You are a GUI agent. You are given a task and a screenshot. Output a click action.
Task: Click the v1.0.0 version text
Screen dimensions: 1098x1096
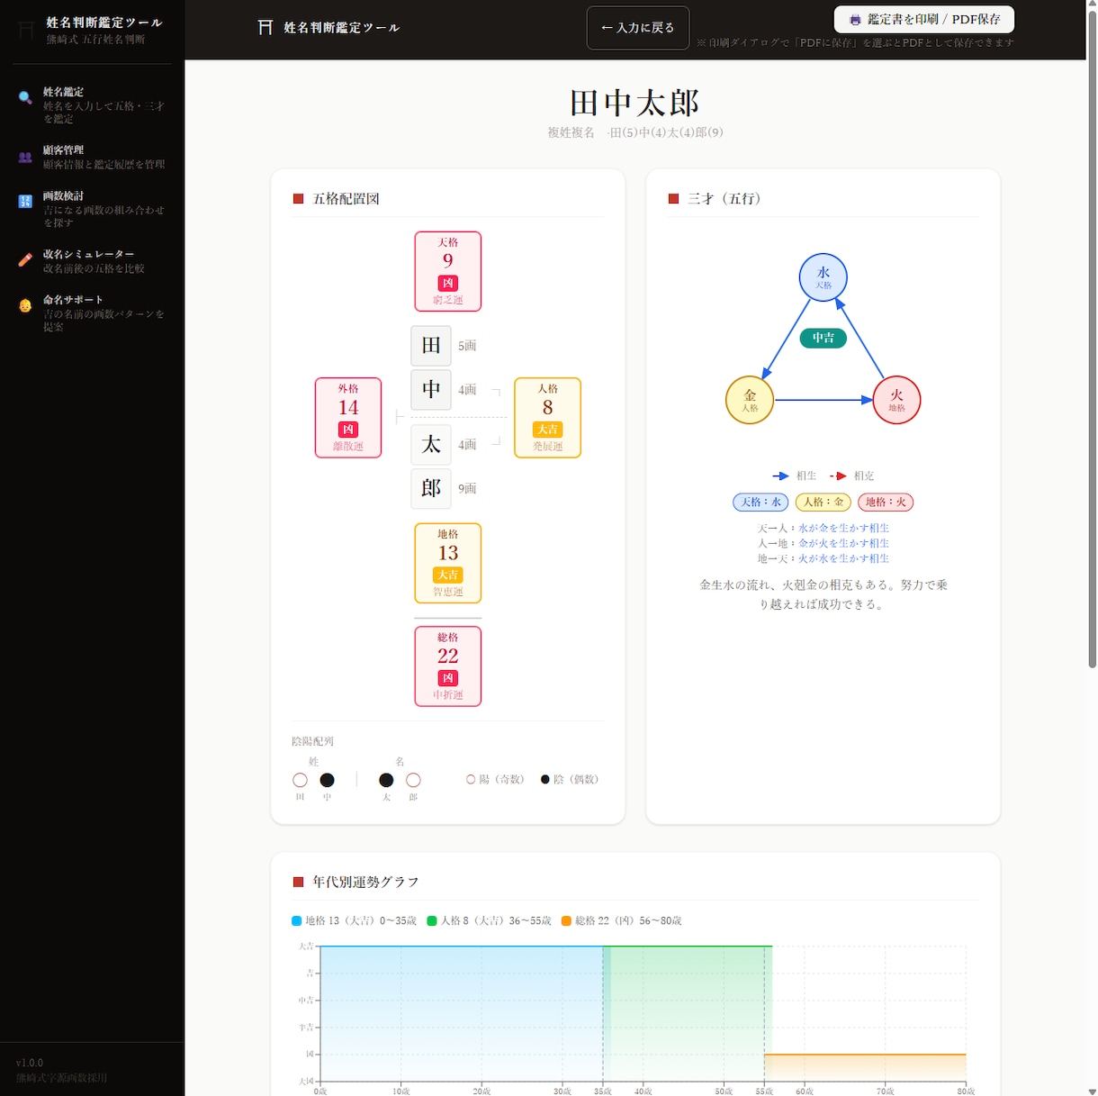click(30, 1063)
